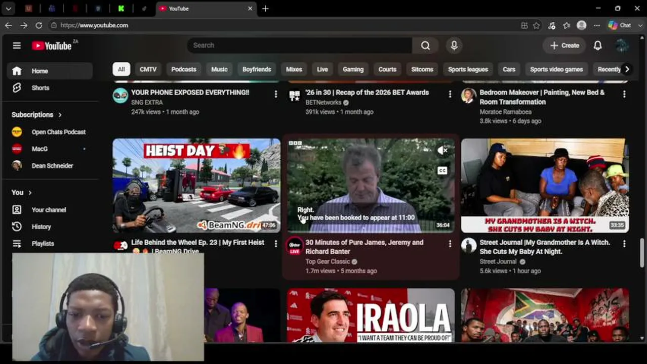Select the Sitcoms filter chip

click(422, 69)
